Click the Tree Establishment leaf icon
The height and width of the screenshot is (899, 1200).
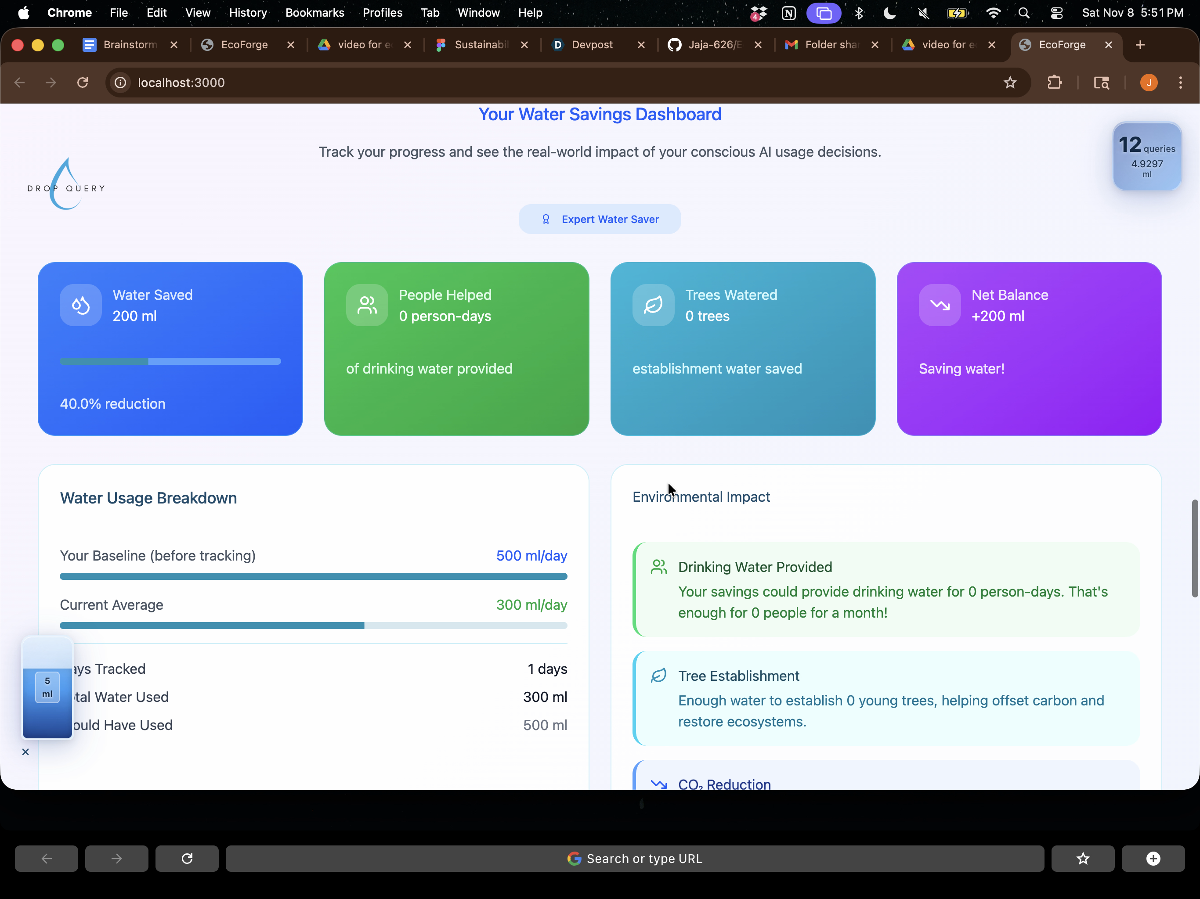tap(658, 676)
